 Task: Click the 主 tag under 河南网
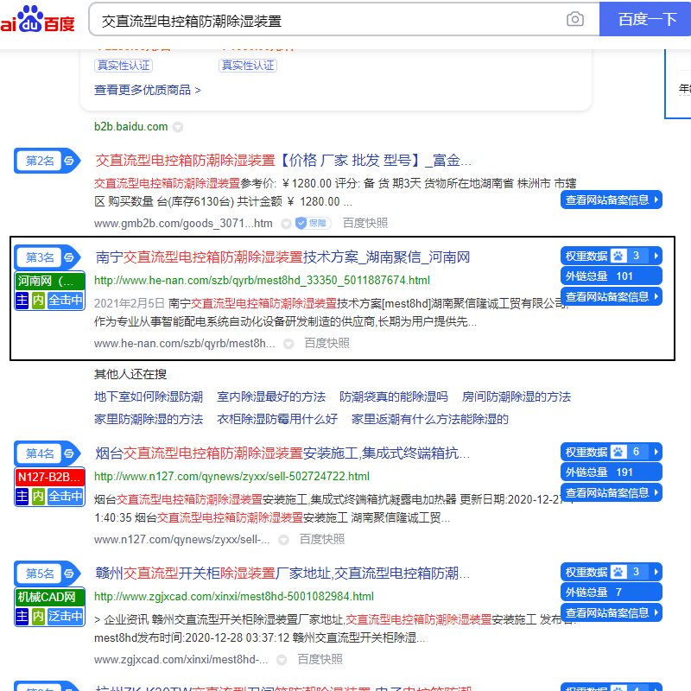[22, 301]
